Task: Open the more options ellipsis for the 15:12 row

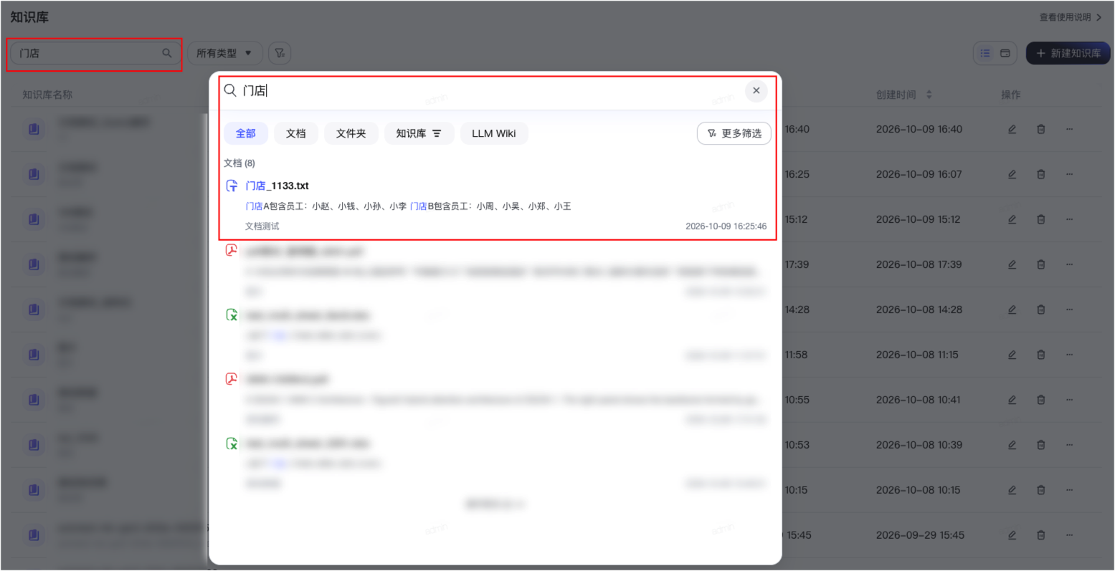Action: coord(1069,219)
